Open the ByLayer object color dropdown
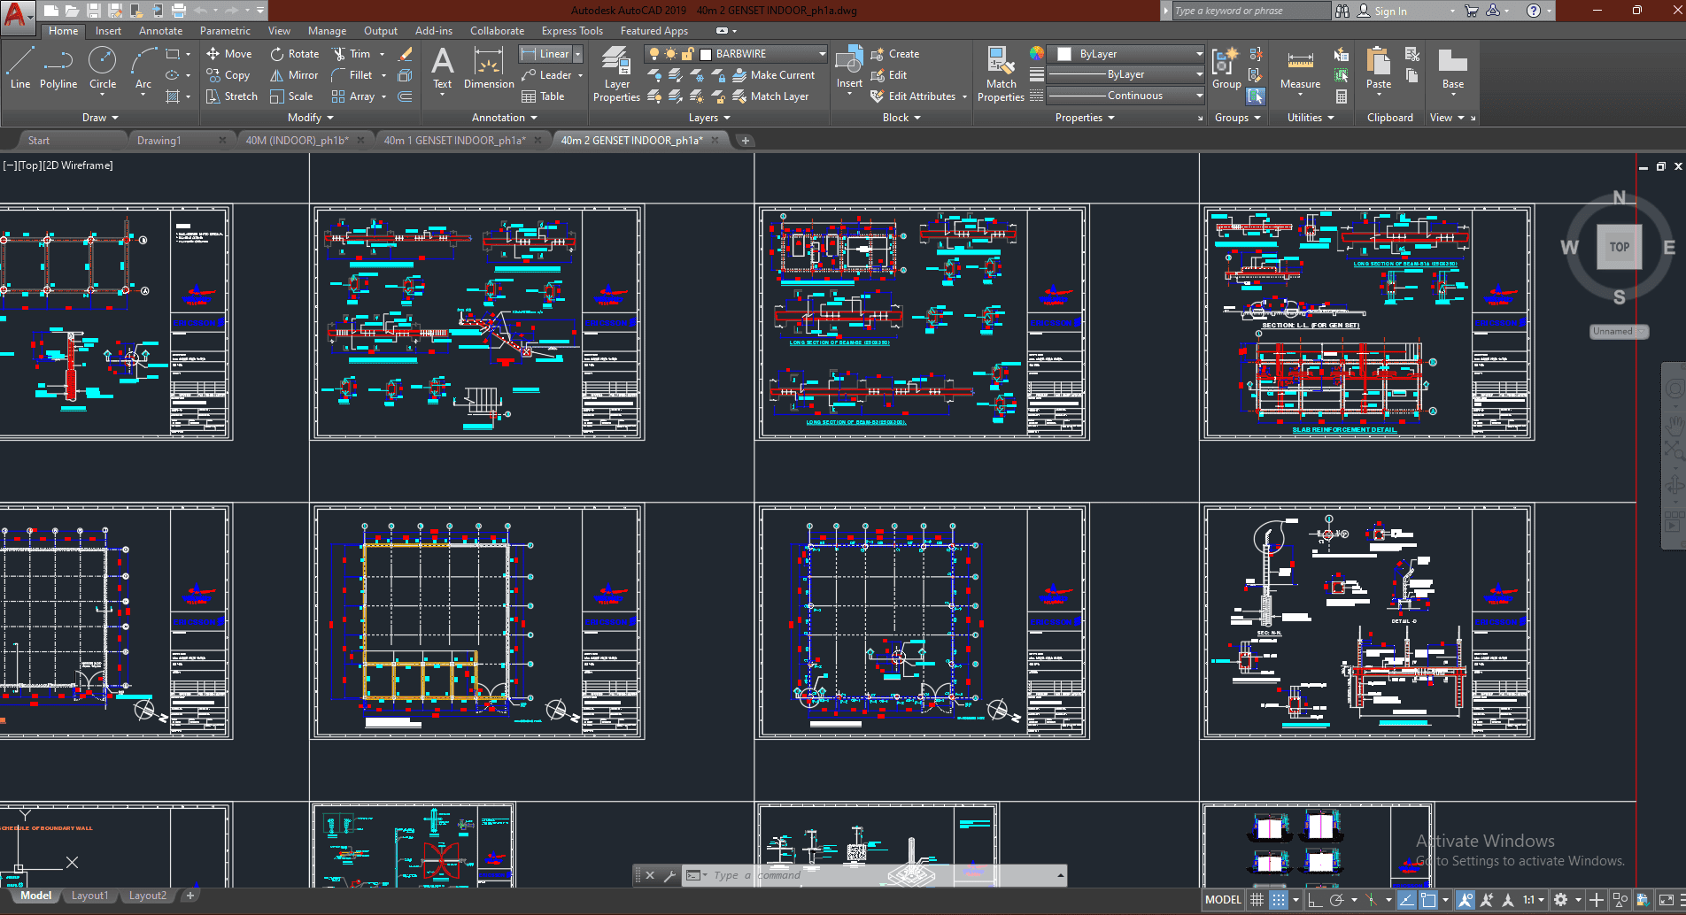The width and height of the screenshot is (1686, 915). pyautogui.click(x=1199, y=54)
